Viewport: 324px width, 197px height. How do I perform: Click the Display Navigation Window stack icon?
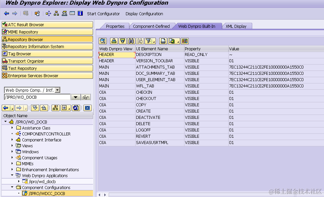(x=64, y=14)
